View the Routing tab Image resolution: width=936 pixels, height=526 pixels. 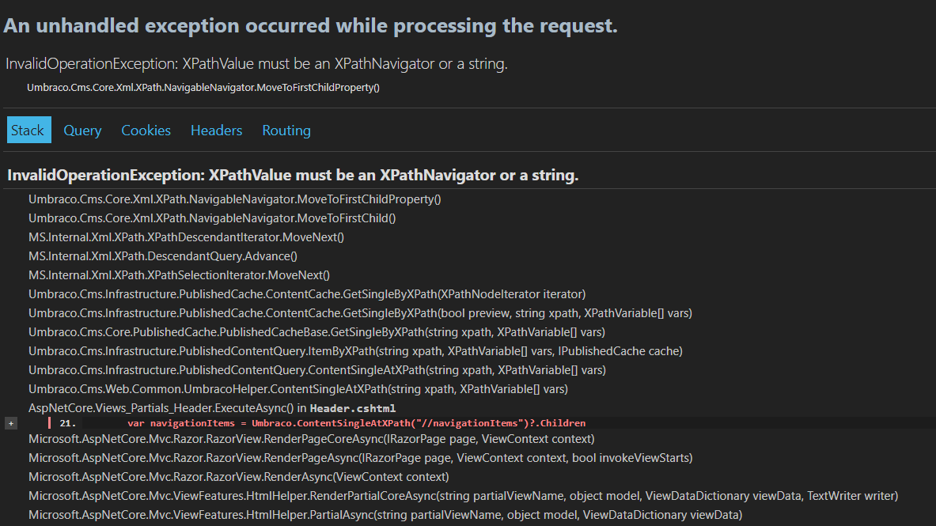(x=286, y=131)
